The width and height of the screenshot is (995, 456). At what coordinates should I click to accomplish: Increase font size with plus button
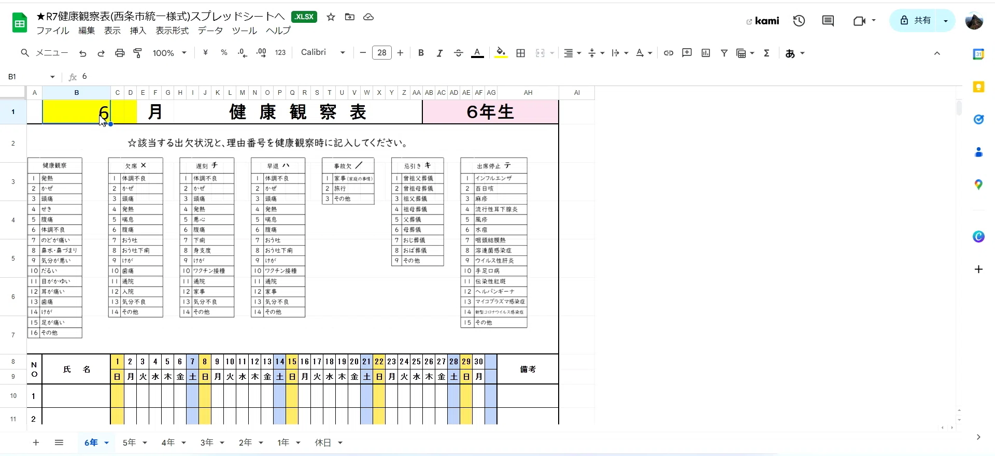400,53
